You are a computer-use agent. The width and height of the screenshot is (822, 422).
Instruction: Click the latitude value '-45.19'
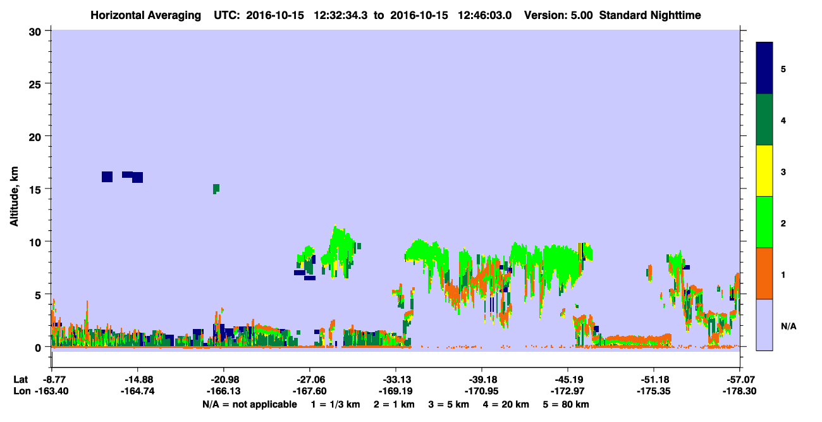click(x=568, y=380)
